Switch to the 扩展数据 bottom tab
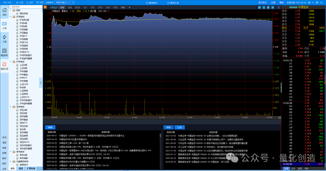Screen dimensions: 326x171 coord(31,169)
